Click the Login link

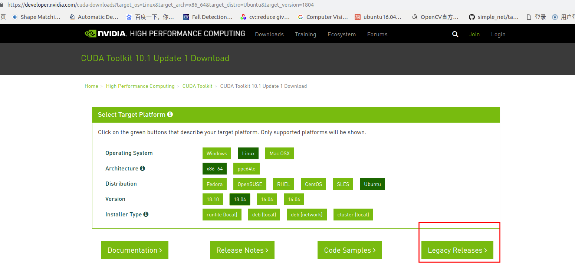498,34
